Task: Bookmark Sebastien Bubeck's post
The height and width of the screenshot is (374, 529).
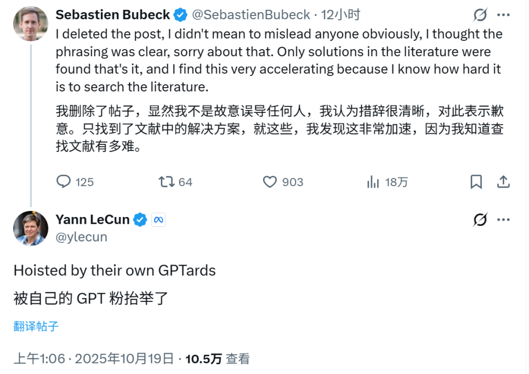Action: click(476, 182)
